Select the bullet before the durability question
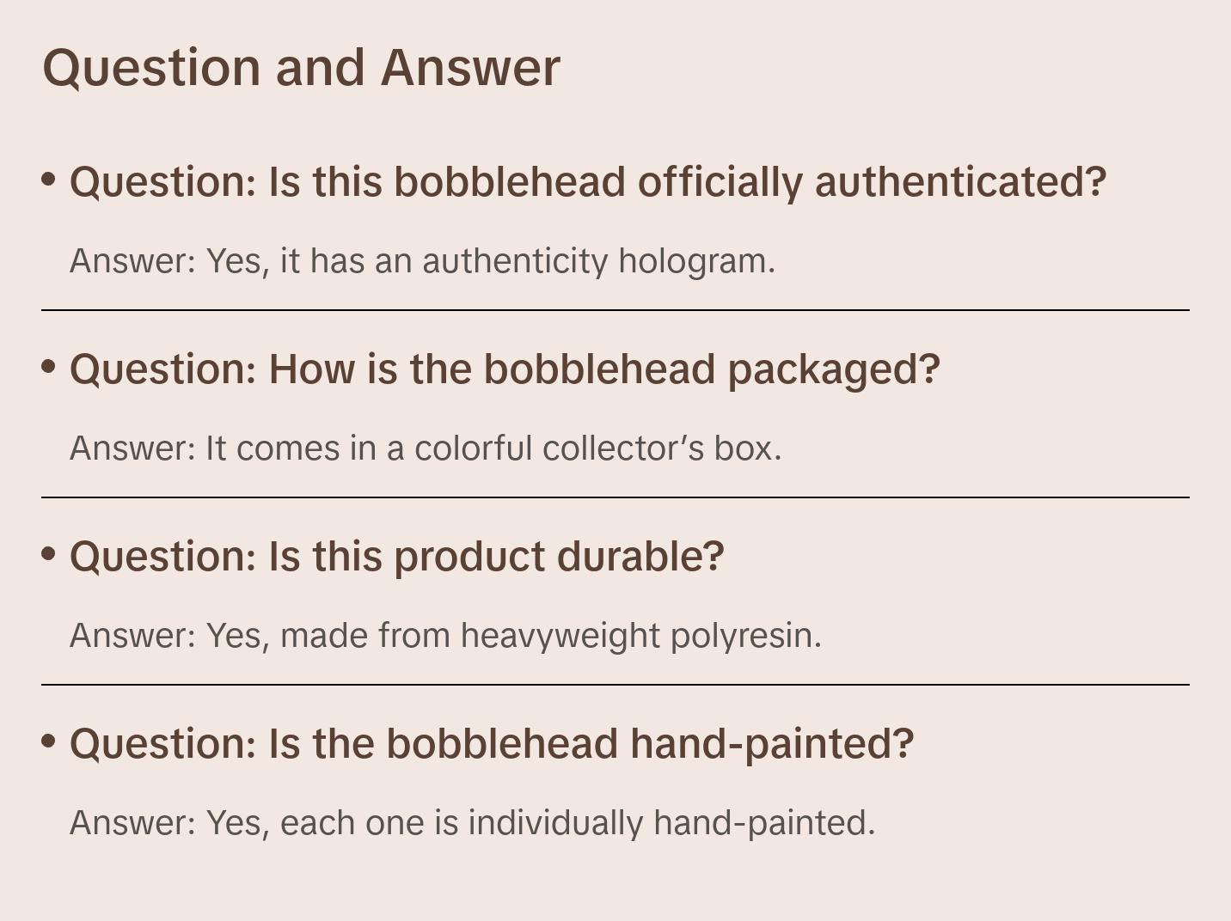The image size is (1231, 921). pyautogui.click(x=49, y=554)
